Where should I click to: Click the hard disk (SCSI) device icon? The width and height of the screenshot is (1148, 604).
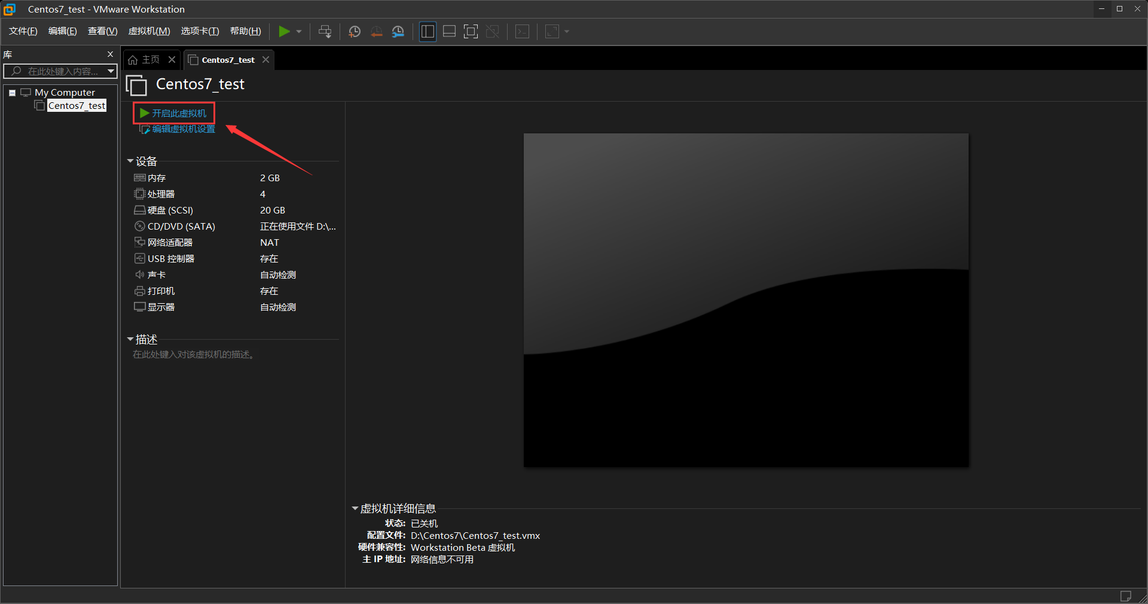coord(139,210)
